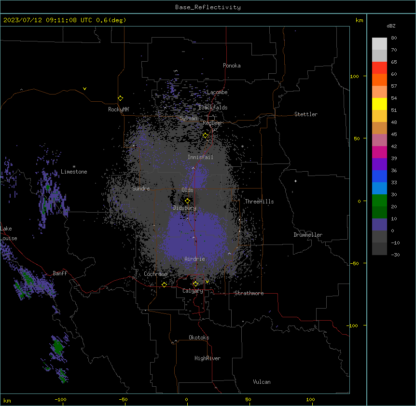Pick the yellow 51-54 dBZ legend swatch
The height and width of the screenshot is (406, 416).
pyautogui.click(x=379, y=104)
